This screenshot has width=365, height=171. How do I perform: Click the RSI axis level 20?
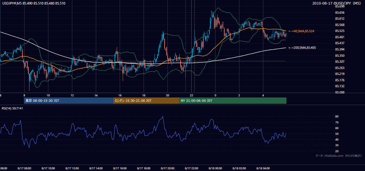click(x=337, y=151)
